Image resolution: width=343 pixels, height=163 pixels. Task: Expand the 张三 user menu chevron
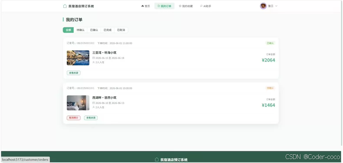pos(276,6)
